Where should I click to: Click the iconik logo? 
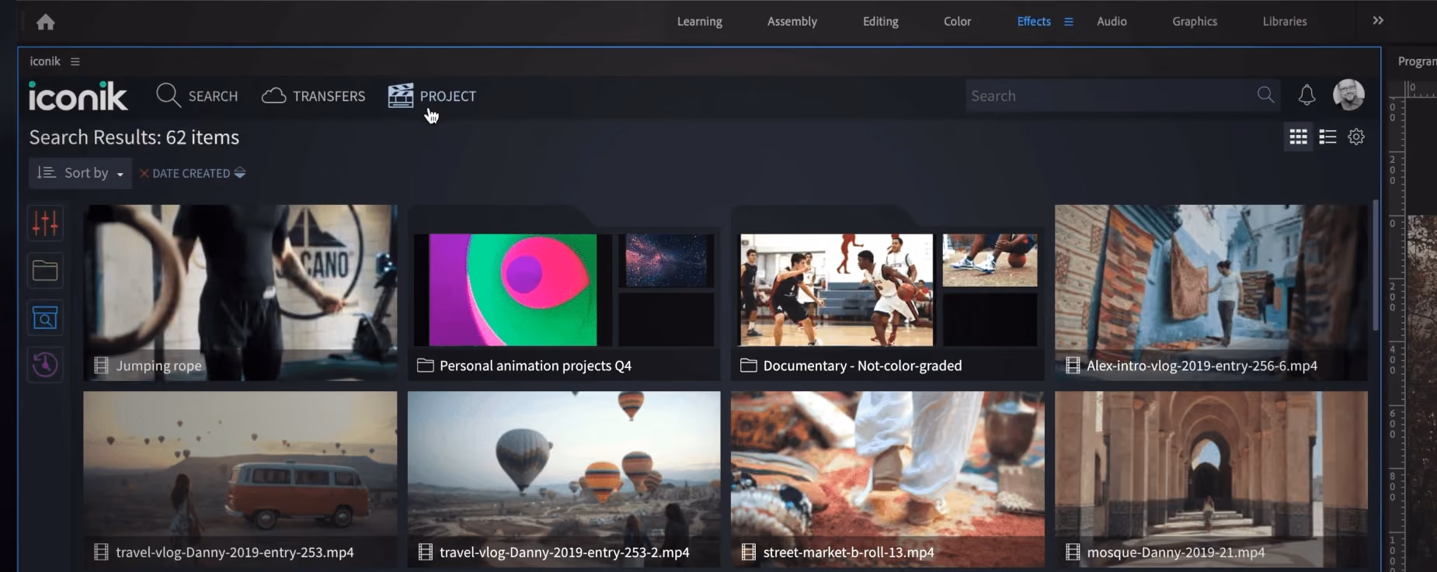[78, 95]
